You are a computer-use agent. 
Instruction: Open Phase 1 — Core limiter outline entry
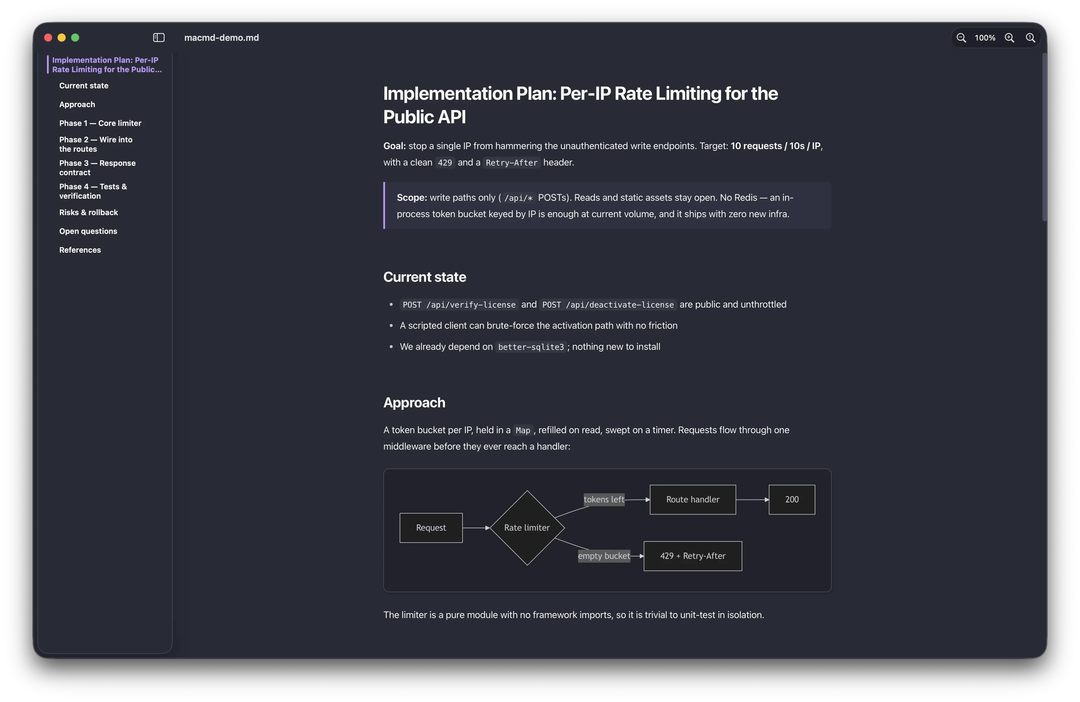100,123
